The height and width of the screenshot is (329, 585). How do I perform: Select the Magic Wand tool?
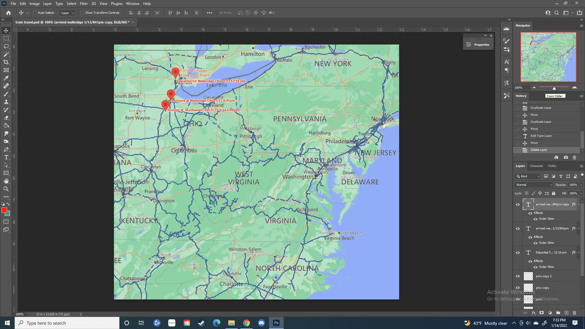[x=6, y=54]
